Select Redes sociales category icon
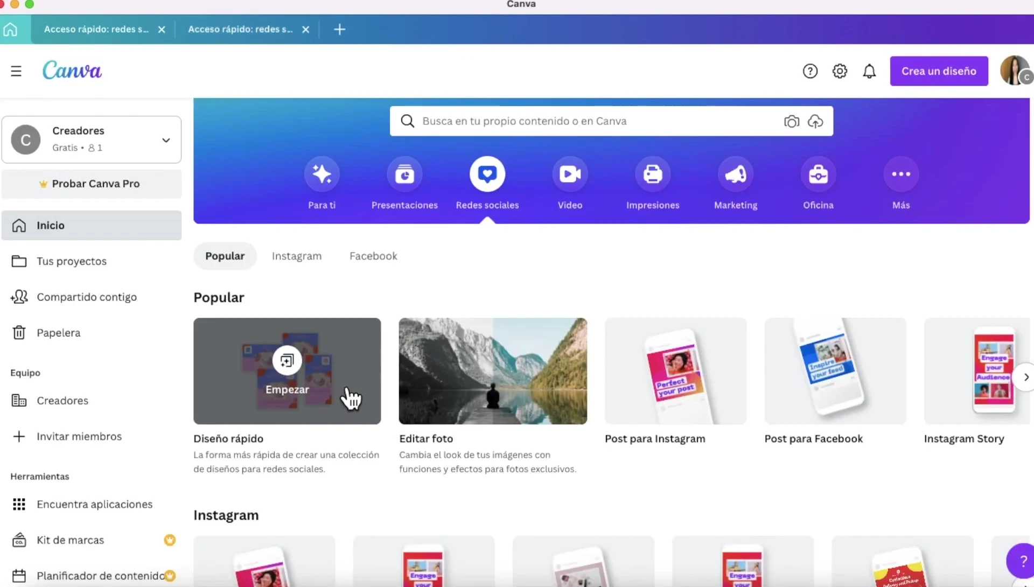 pos(487,174)
